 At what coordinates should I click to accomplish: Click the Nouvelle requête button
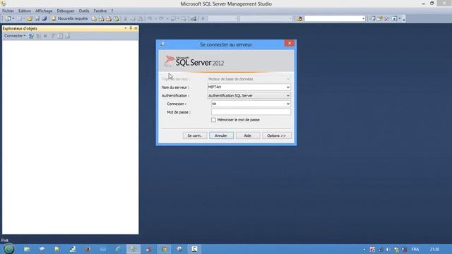[69, 19]
